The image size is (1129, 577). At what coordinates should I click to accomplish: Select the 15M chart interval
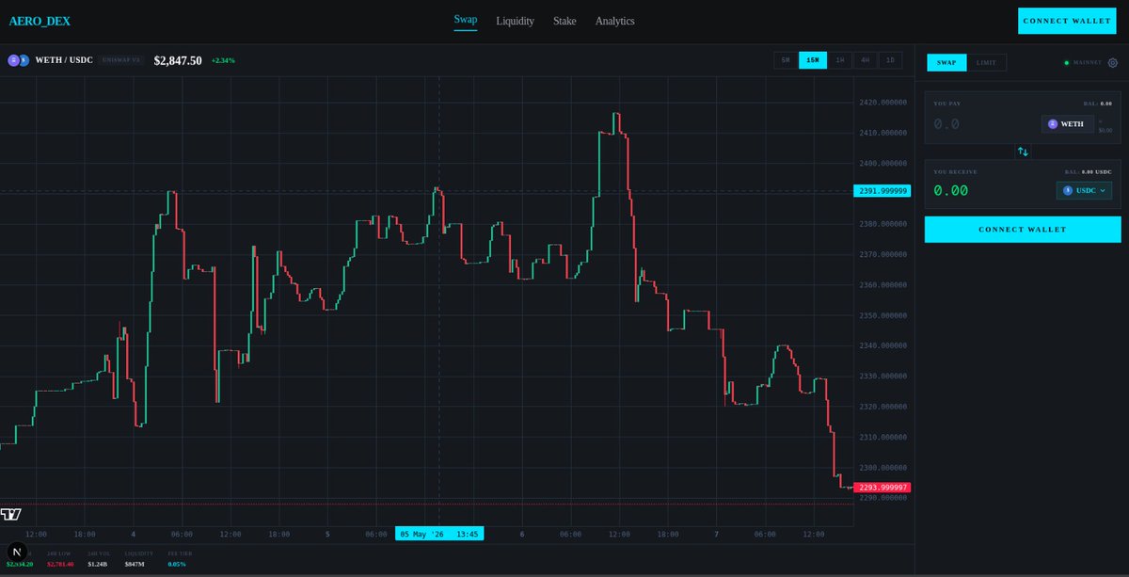[x=813, y=60]
